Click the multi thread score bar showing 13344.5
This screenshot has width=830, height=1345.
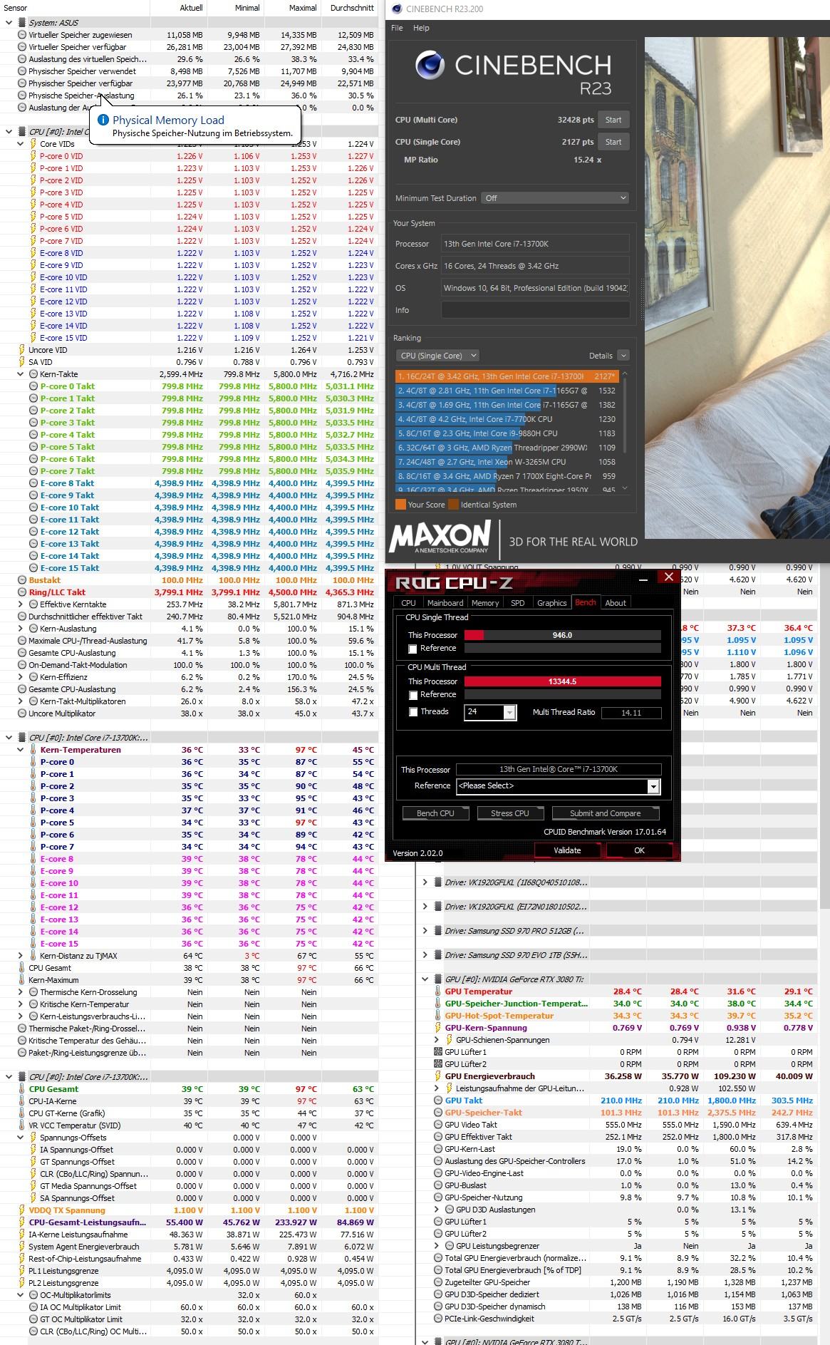tap(563, 681)
